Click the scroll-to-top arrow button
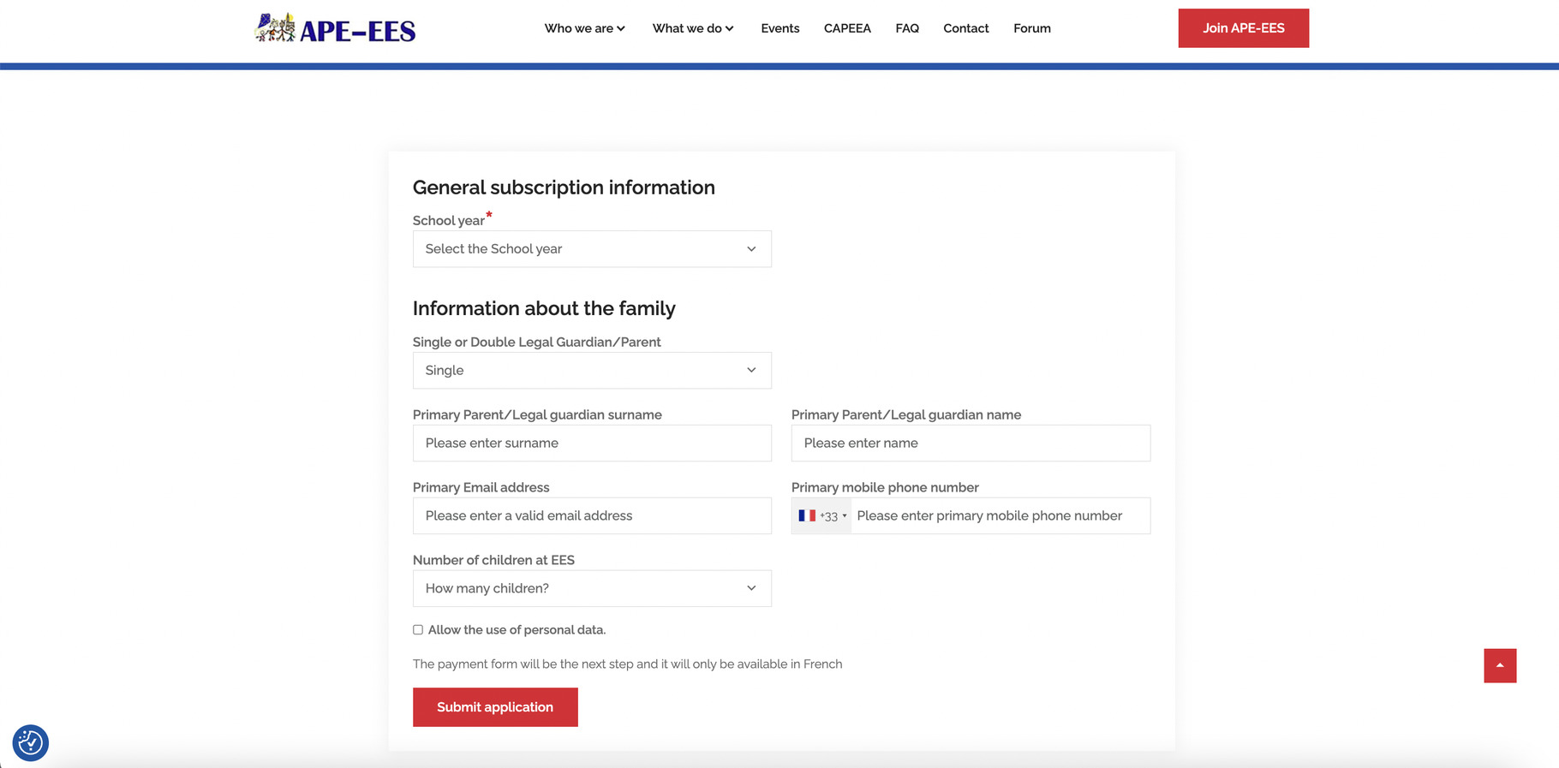The width and height of the screenshot is (1559, 768). click(1500, 665)
